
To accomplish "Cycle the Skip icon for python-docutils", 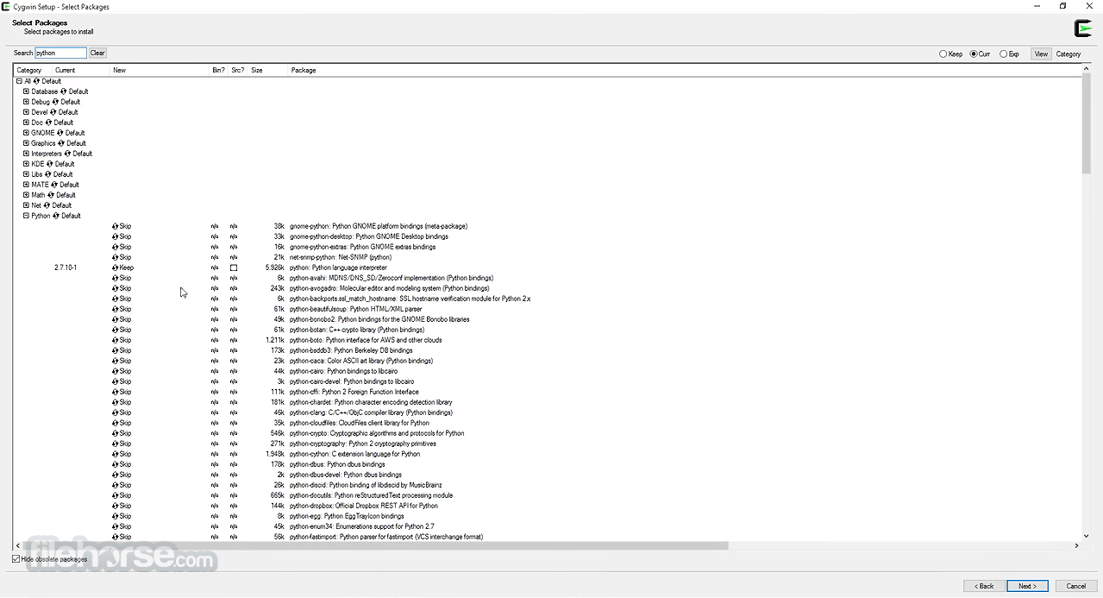I will [116, 495].
